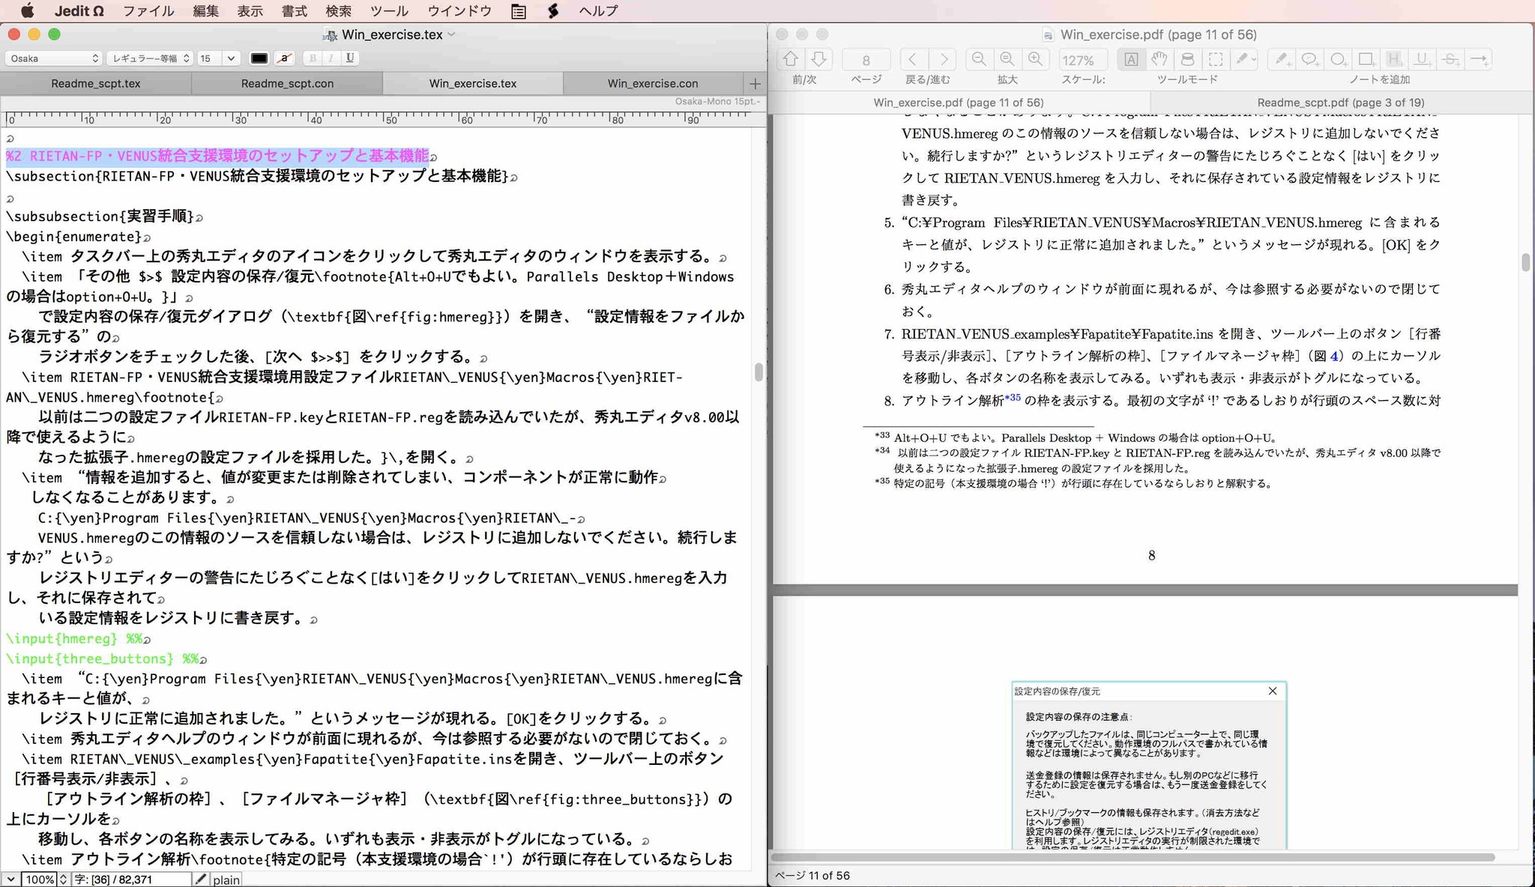Screen dimensions: 1535x887
Task: Select Win_exercise.pdf tab in Skim
Action: [x=958, y=103]
